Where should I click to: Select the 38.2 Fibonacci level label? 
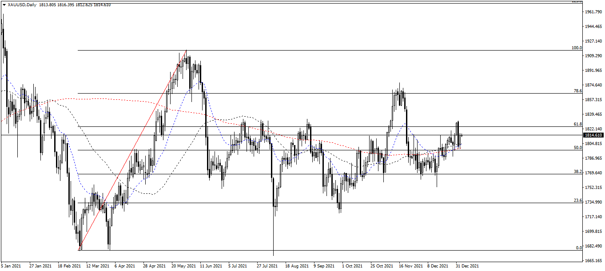577,171
